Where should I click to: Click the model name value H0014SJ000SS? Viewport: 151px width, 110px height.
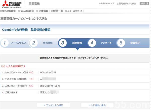coord(48,72)
